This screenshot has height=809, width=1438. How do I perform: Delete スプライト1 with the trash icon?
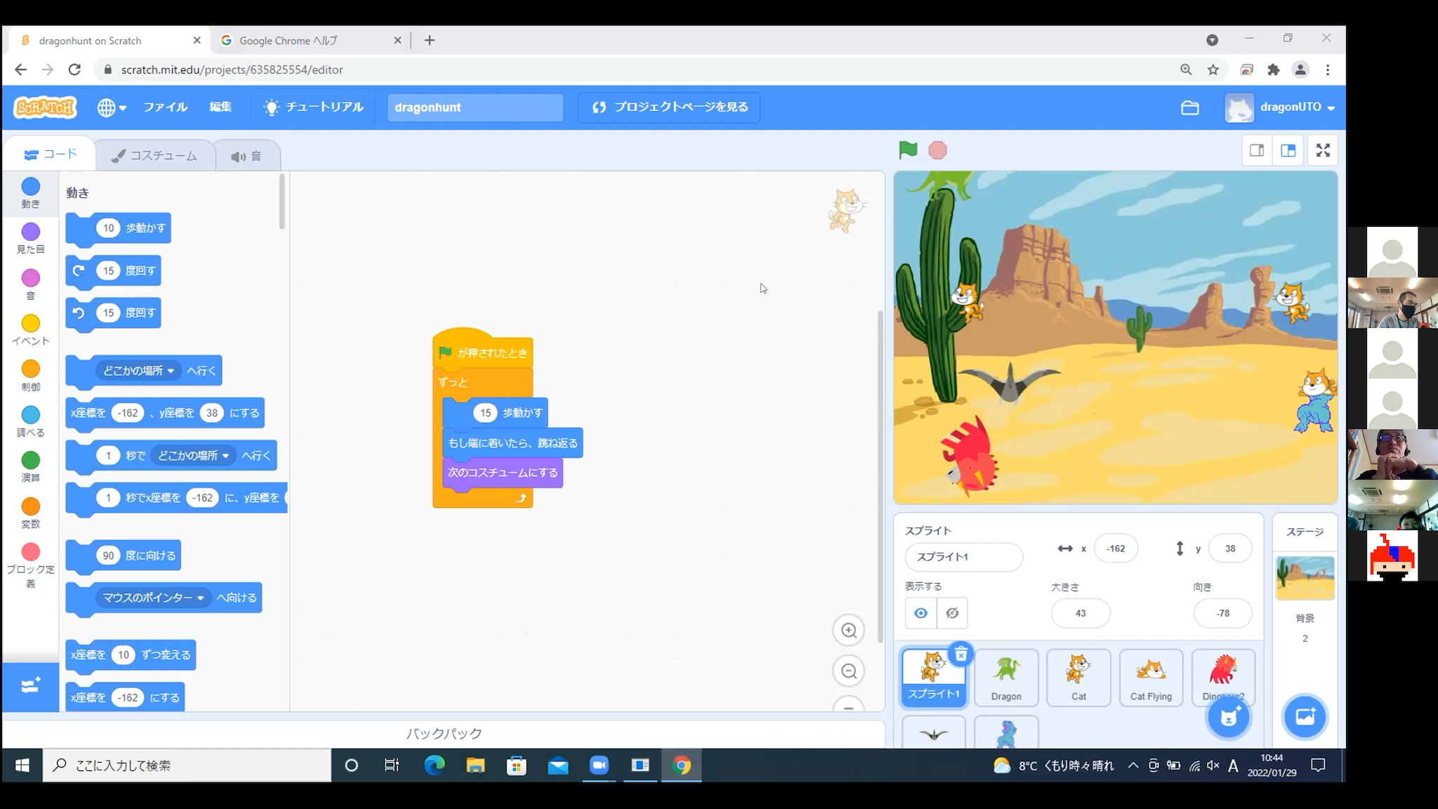coord(961,655)
